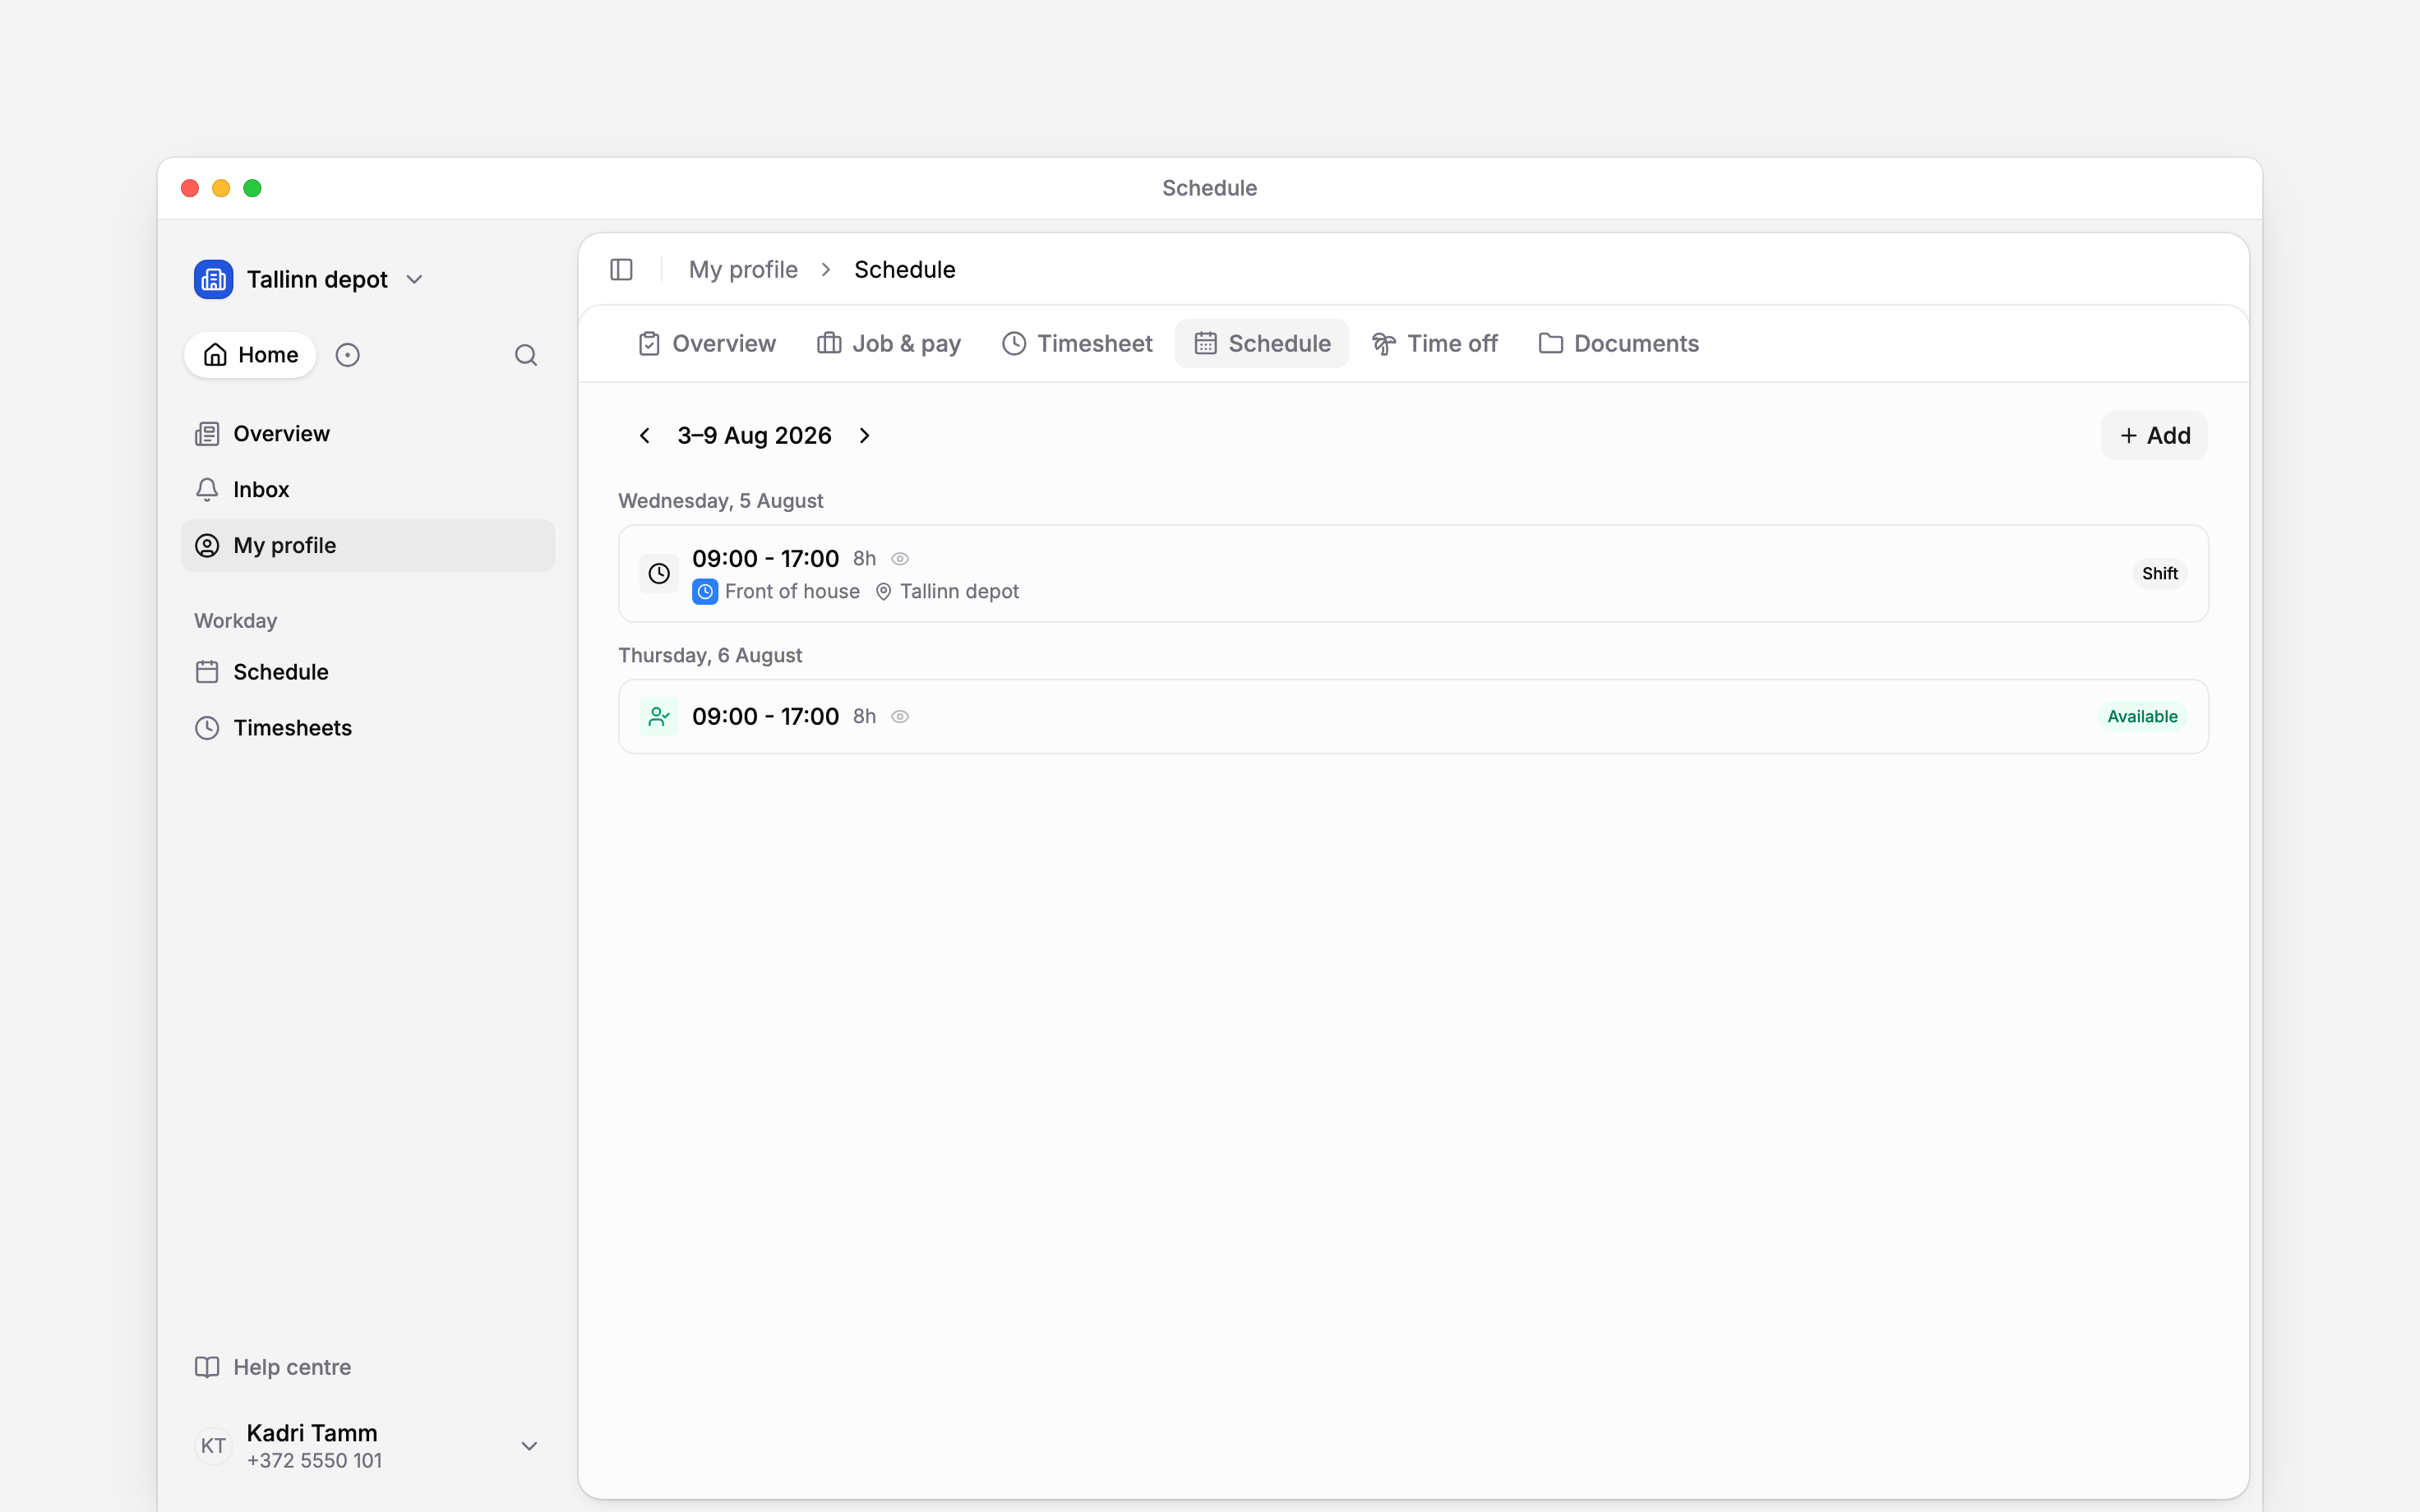Viewport: 2420px width, 1512px height.
Task: Click the newspaper icon beside sidebar Overview
Action: pos(207,434)
